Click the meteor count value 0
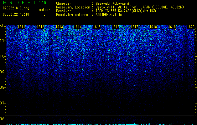Viewport: 197px width, 125px height. point(44,14)
